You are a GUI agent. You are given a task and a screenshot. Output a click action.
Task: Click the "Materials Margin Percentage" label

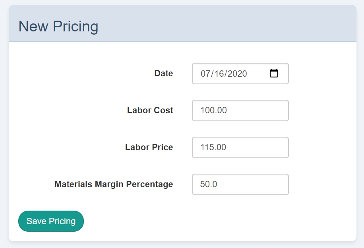click(114, 184)
